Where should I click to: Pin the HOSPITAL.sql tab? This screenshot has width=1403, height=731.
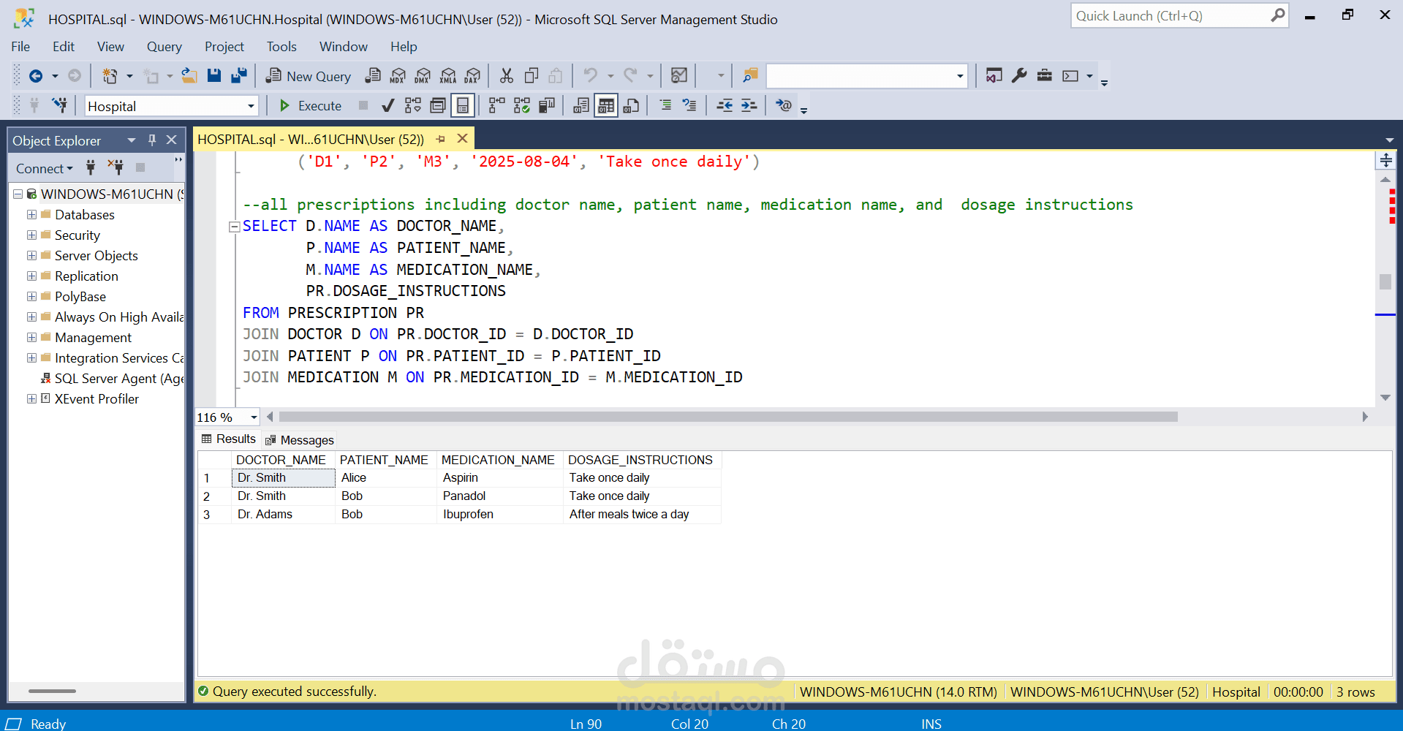(x=440, y=139)
